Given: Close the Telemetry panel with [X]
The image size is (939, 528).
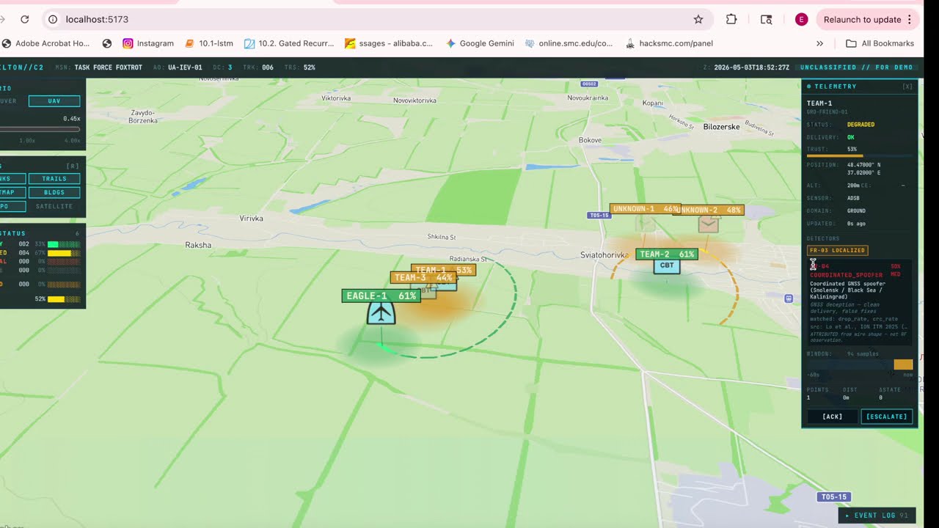Looking at the screenshot, I should tap(907, 87).
